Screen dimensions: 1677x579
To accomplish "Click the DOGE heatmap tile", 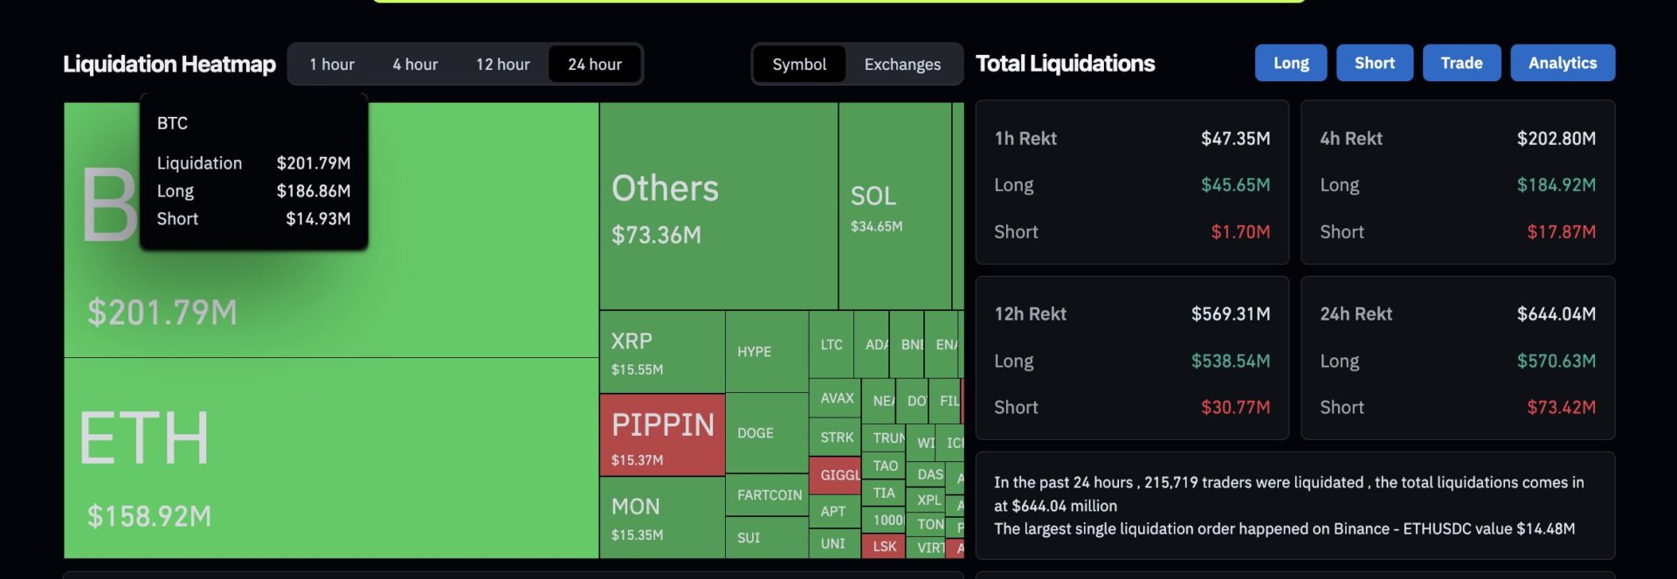I will point(766,433).
